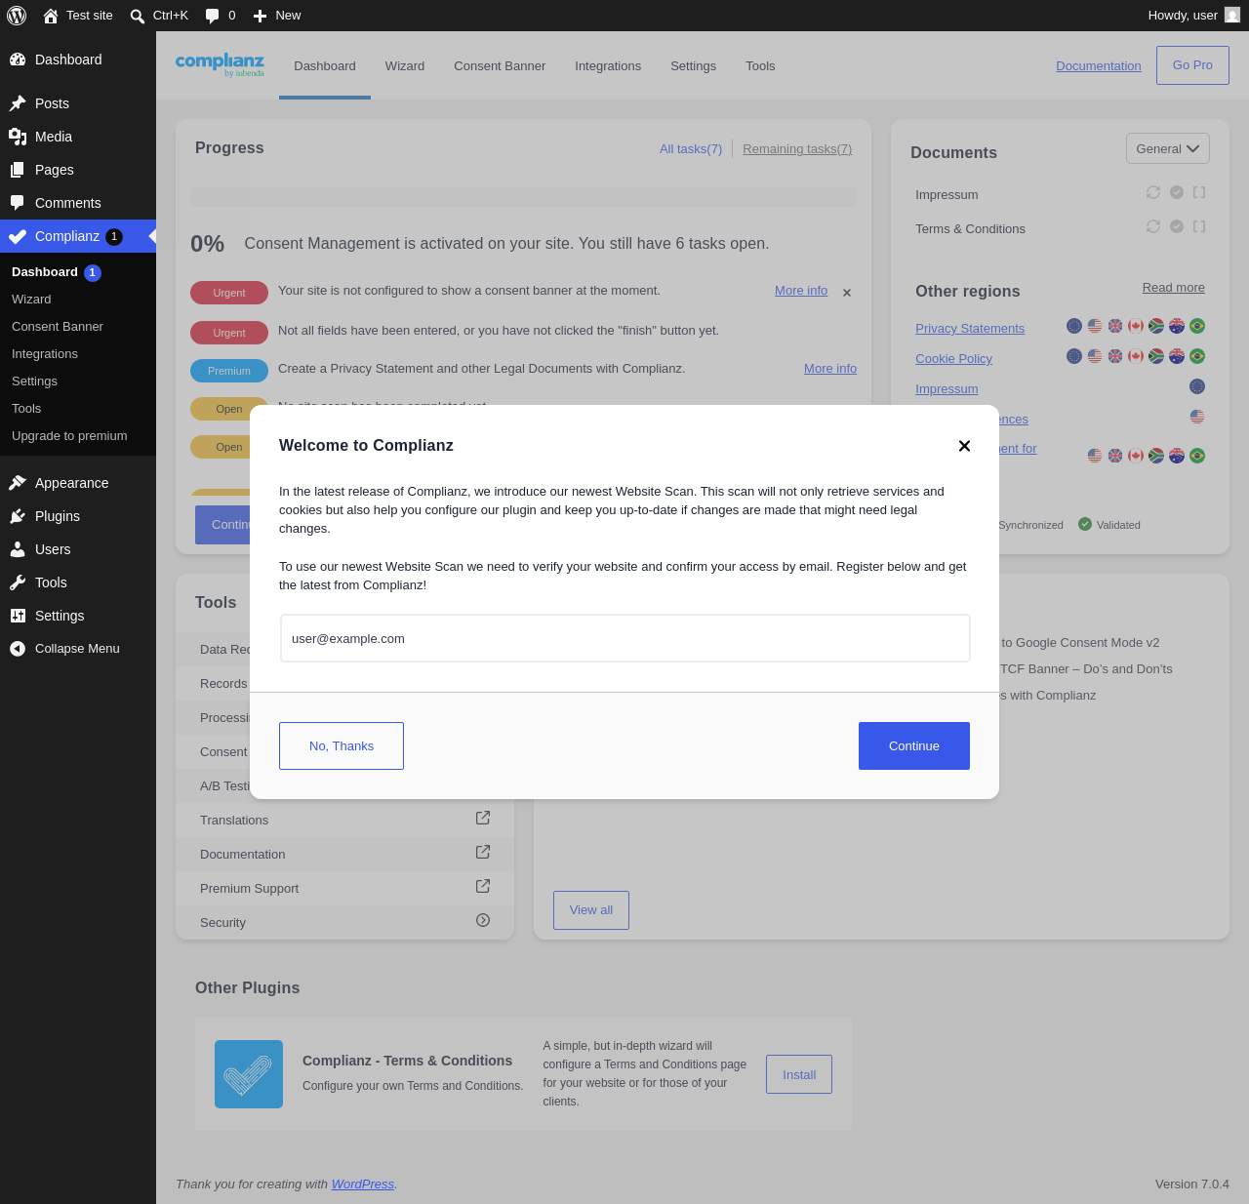
Task: Click the Plugins plug icon in sidebar
Action: [x=18, y=516]
